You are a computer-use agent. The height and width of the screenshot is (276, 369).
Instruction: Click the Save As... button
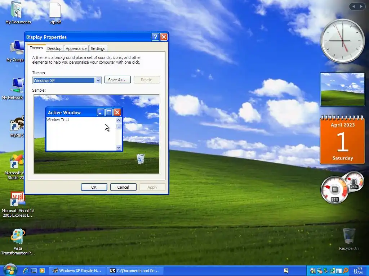117,80
